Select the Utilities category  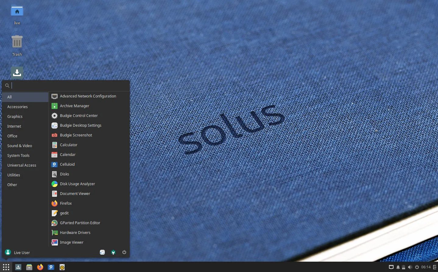[x=25, y=175]
